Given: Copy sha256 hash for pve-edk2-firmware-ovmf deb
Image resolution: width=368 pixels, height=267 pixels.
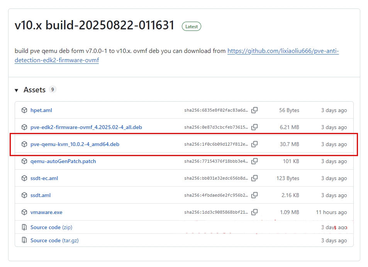Looking at the screenshot, I should [254, 127].
